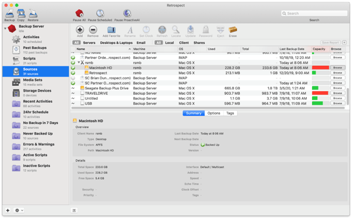Click the Search input field
This screenshot has height=218, width=352.
point(314,14)
